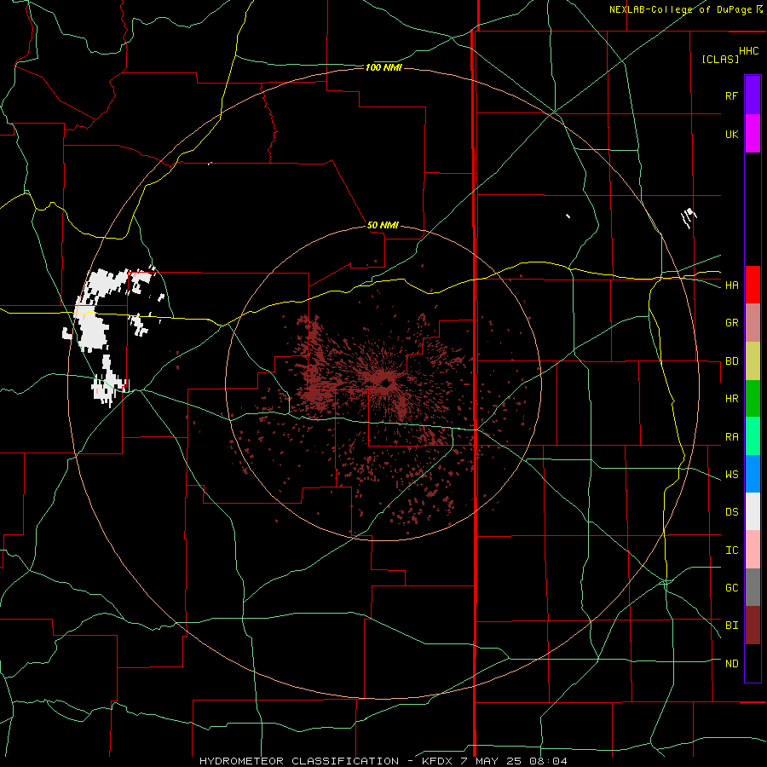This screenshot has height=767, width=767.
Task: Click the RF legend label
Action: coord(731,95)
